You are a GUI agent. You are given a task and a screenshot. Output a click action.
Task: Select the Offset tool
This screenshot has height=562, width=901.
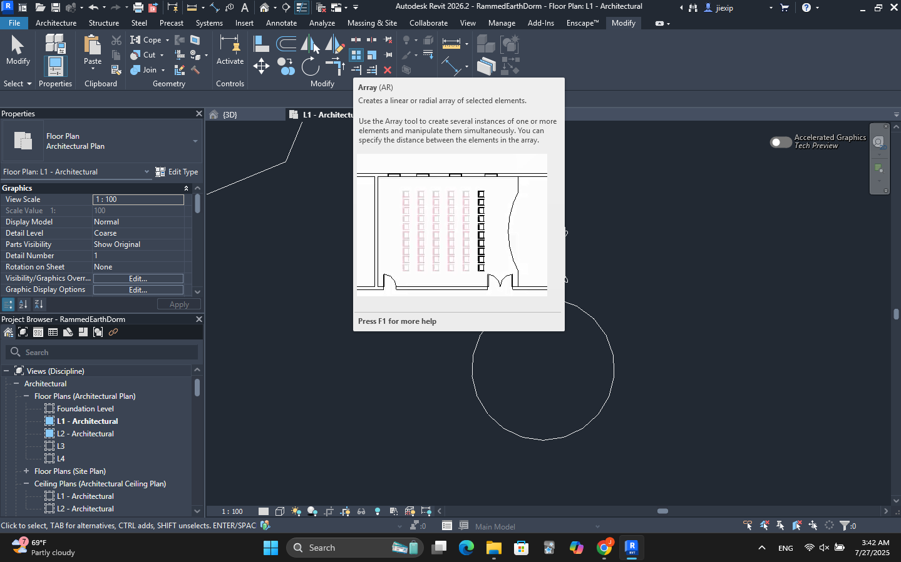click(x=286, y=43)
